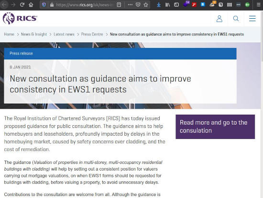Click the blue S extension icon
Screen dimensions: 263x198
pos(203,4)
